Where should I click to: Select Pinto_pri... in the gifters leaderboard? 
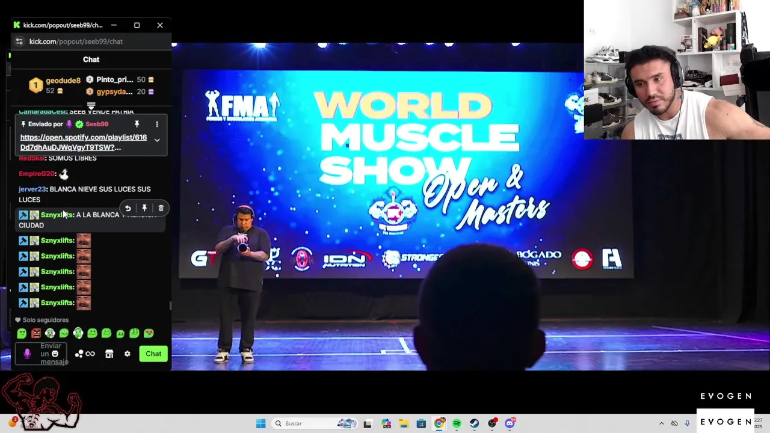[114, 79]
